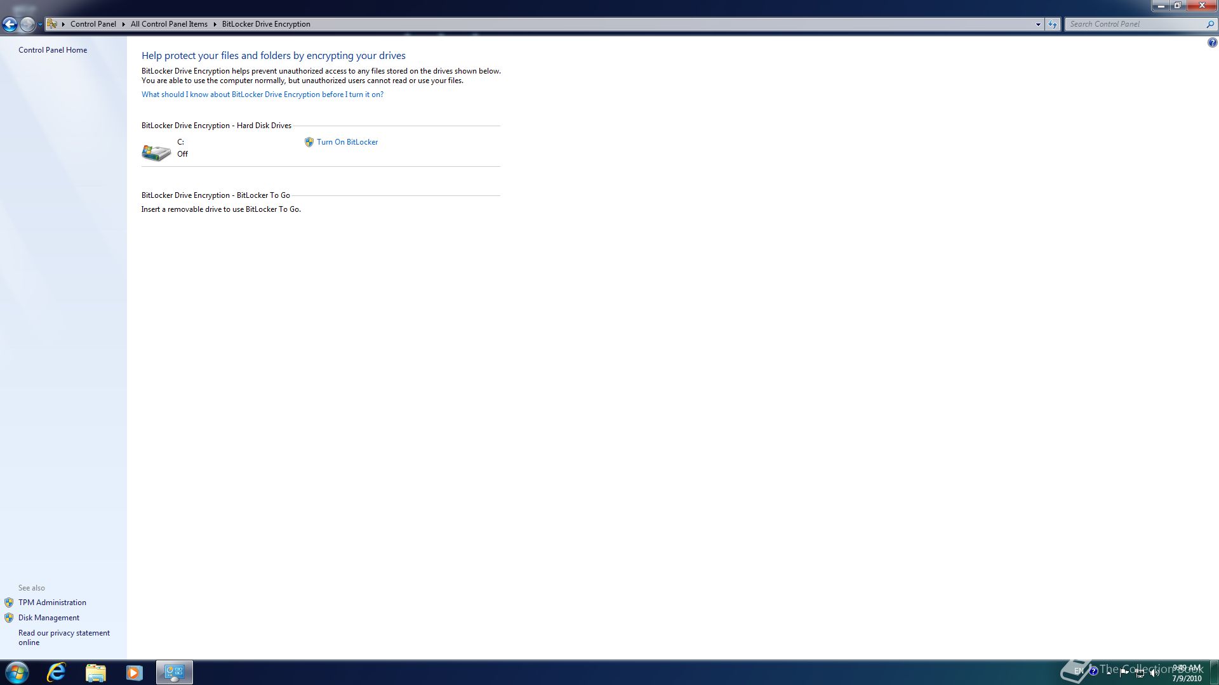Show hidden tray icons arrow
The height and width of the screenshot is (685, 1219).
tap(1109, 672)
